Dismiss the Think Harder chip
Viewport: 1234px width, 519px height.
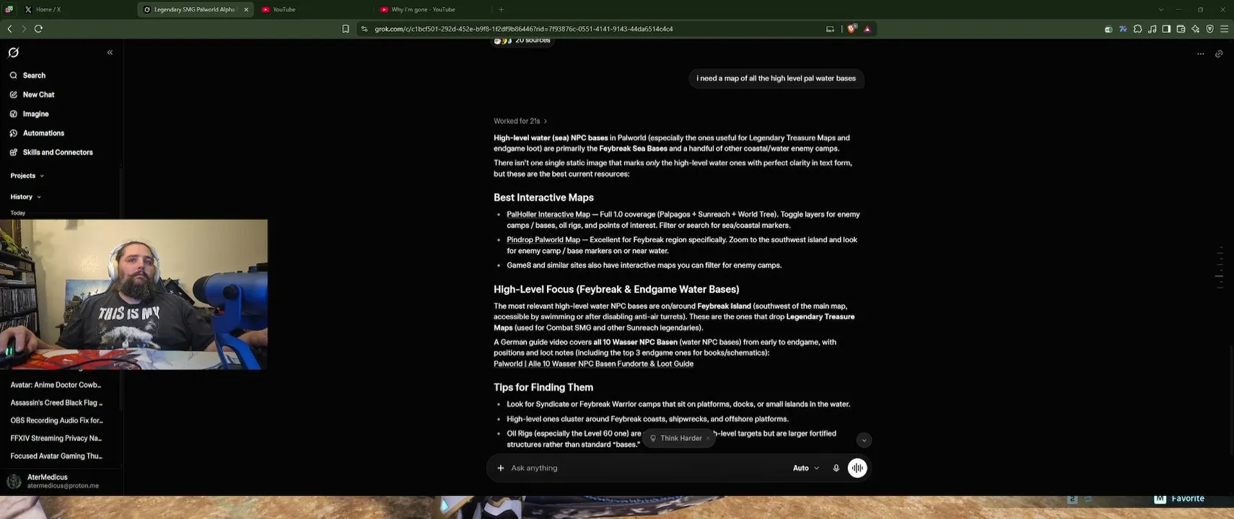708,438
